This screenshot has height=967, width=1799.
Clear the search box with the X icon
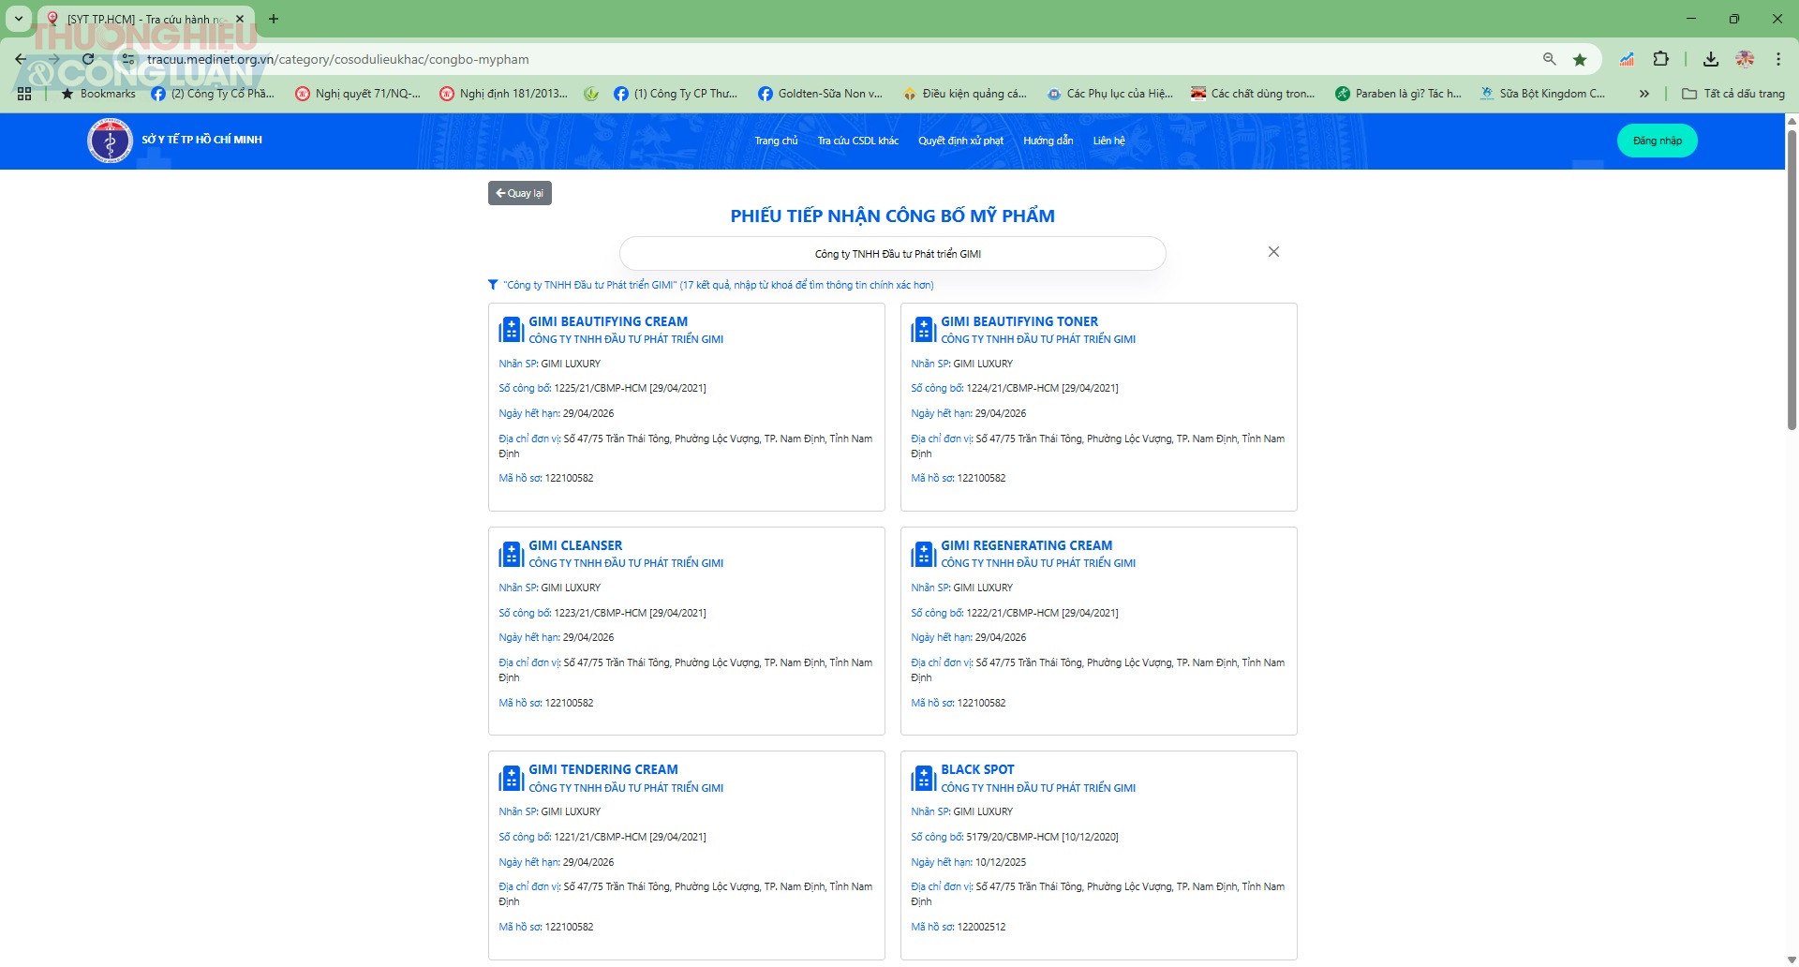[1273, 252]
